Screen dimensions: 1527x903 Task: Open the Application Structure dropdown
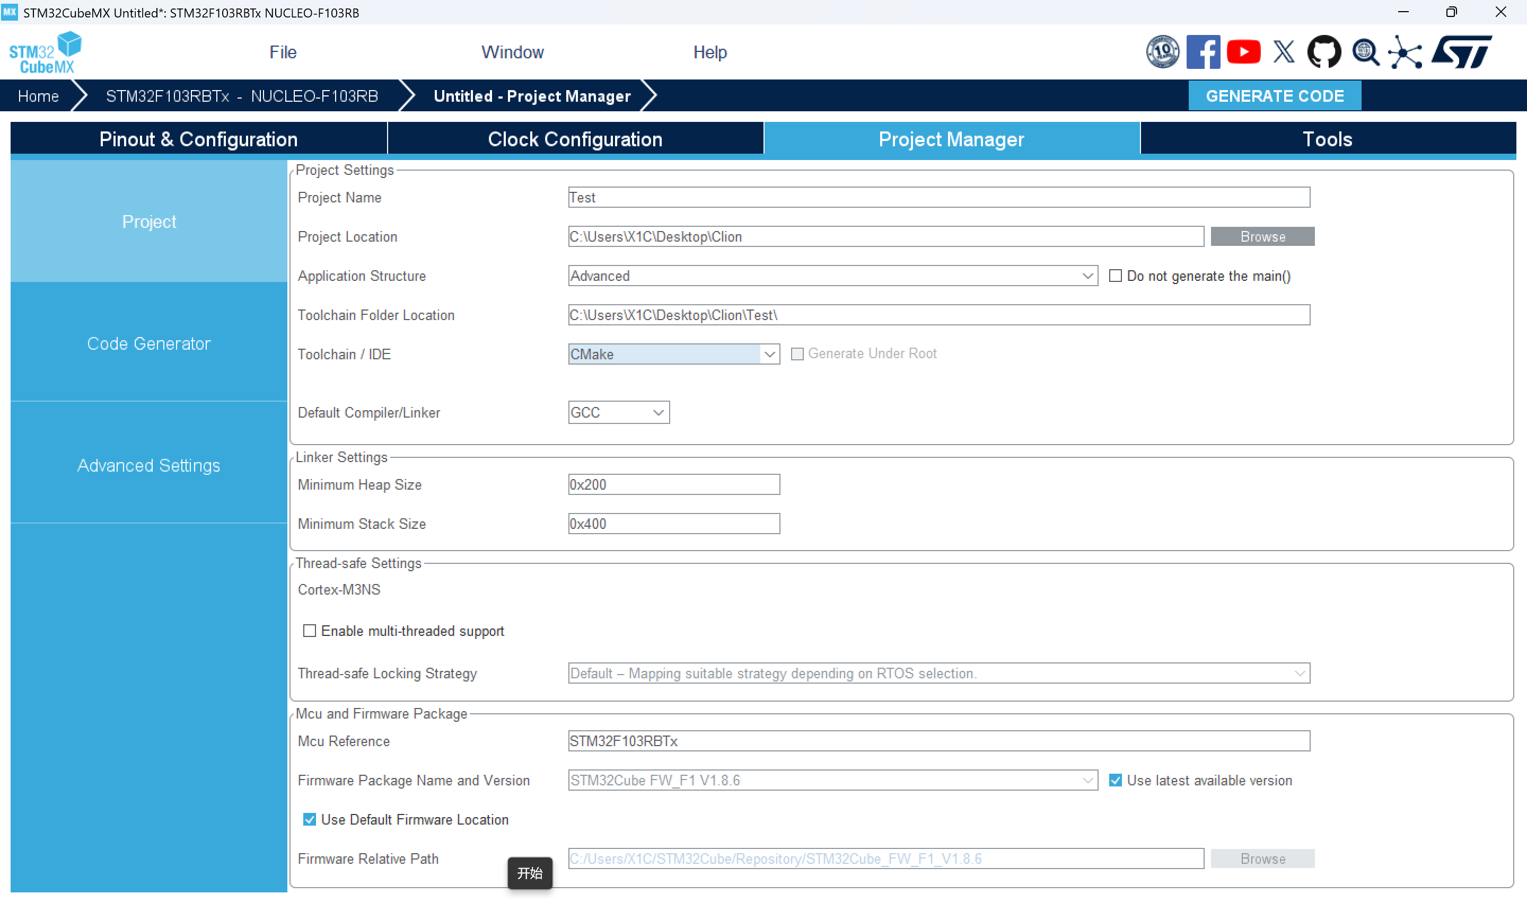coord(832,276)
